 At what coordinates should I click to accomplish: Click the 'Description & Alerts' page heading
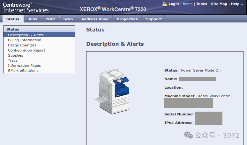click(115, 44)
